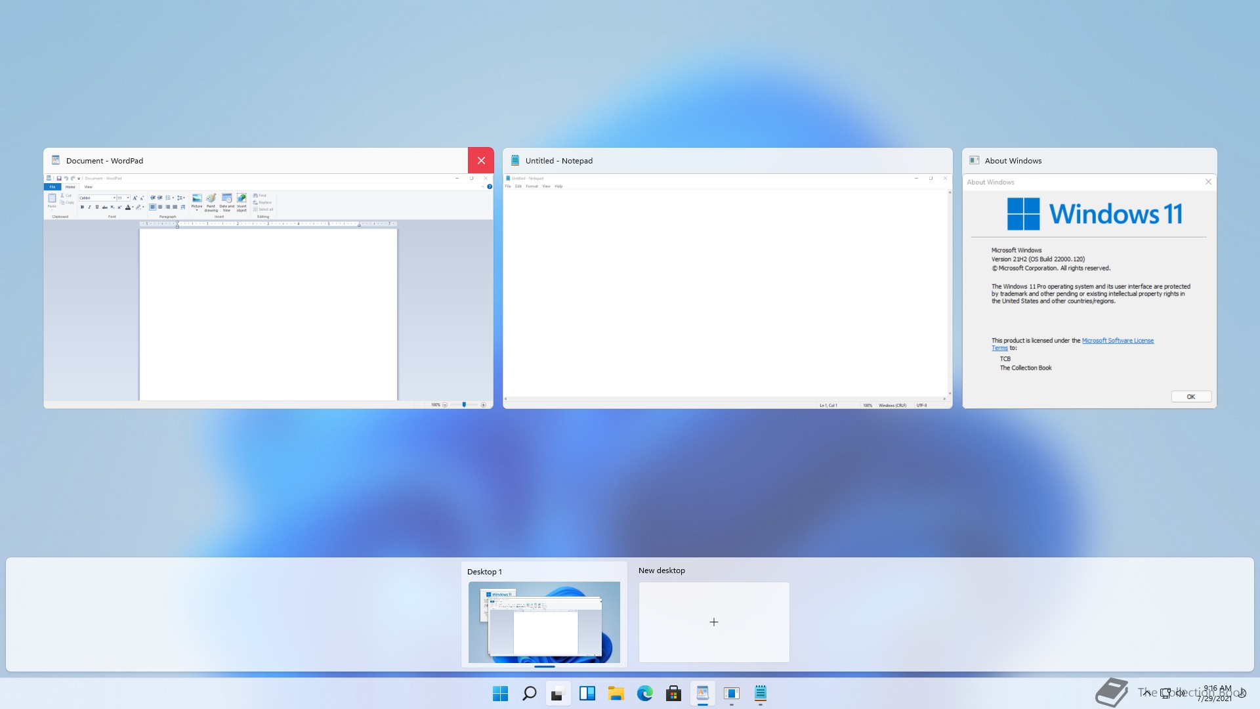Launch File Explorer from the taskbar
This screenshot has width=1260, height=709.
[x=616, y=693]
